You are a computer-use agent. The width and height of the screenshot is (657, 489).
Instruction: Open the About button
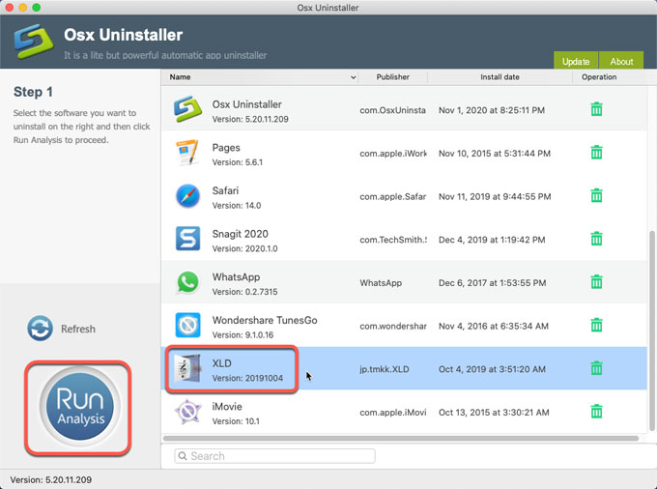[621, 62]
